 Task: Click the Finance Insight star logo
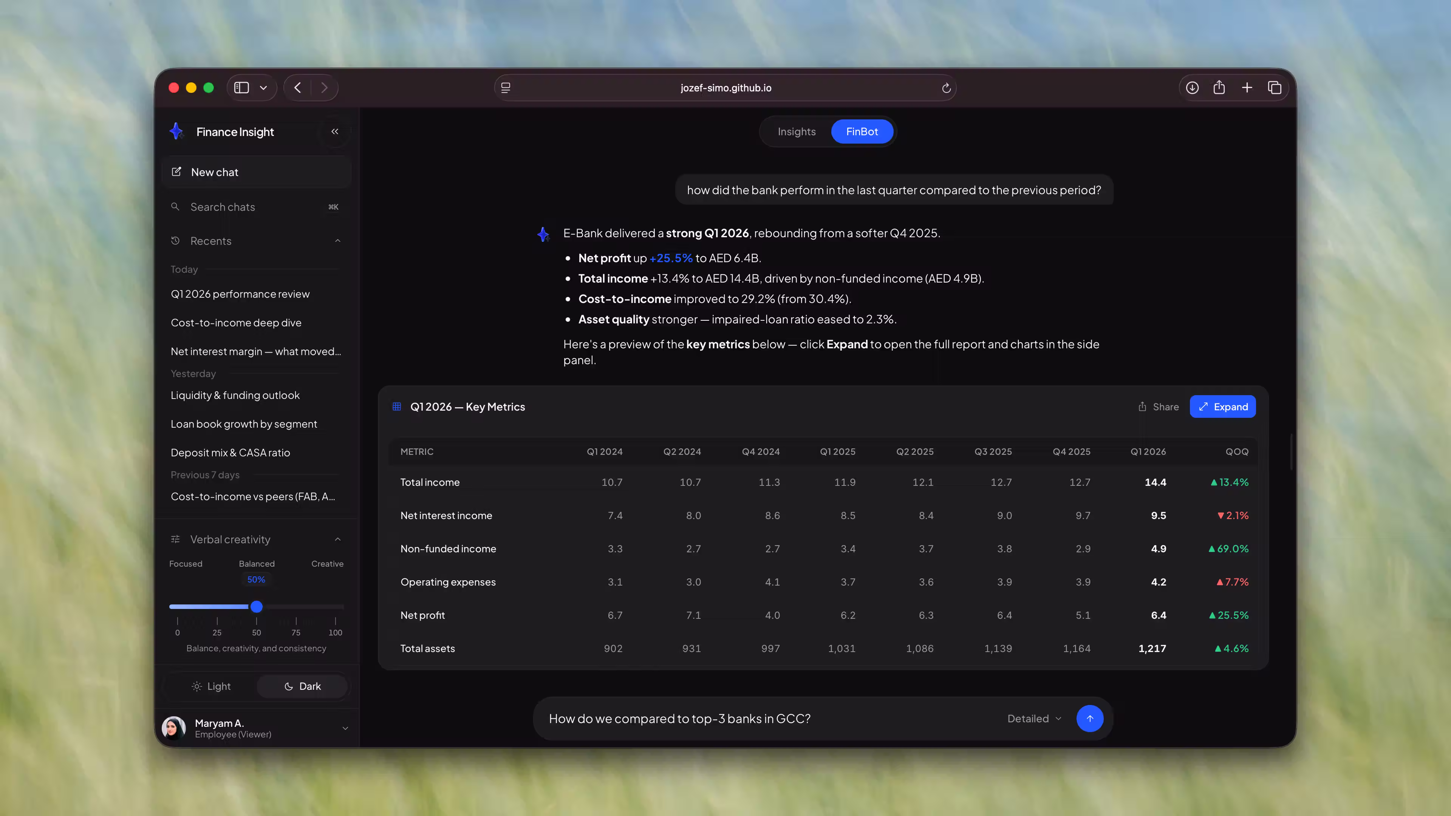pos(176,131)
